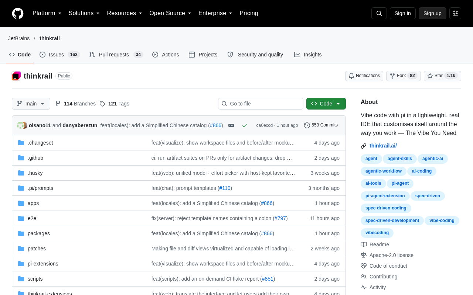View the 553 Commits history
The height and width of the screenshot is (295, 473).
[321, 125]
